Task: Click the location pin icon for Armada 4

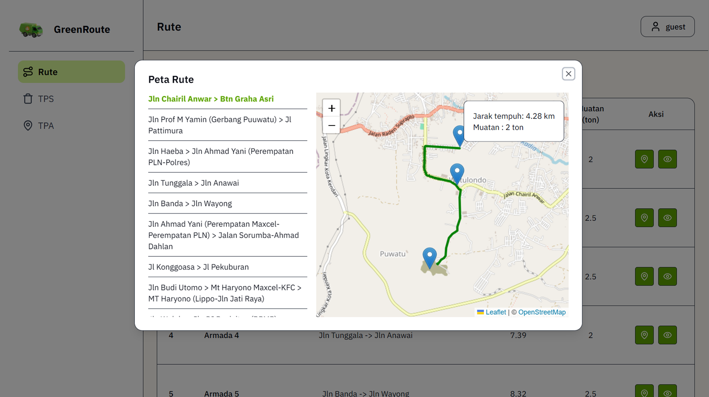Action: coord(644,335)
